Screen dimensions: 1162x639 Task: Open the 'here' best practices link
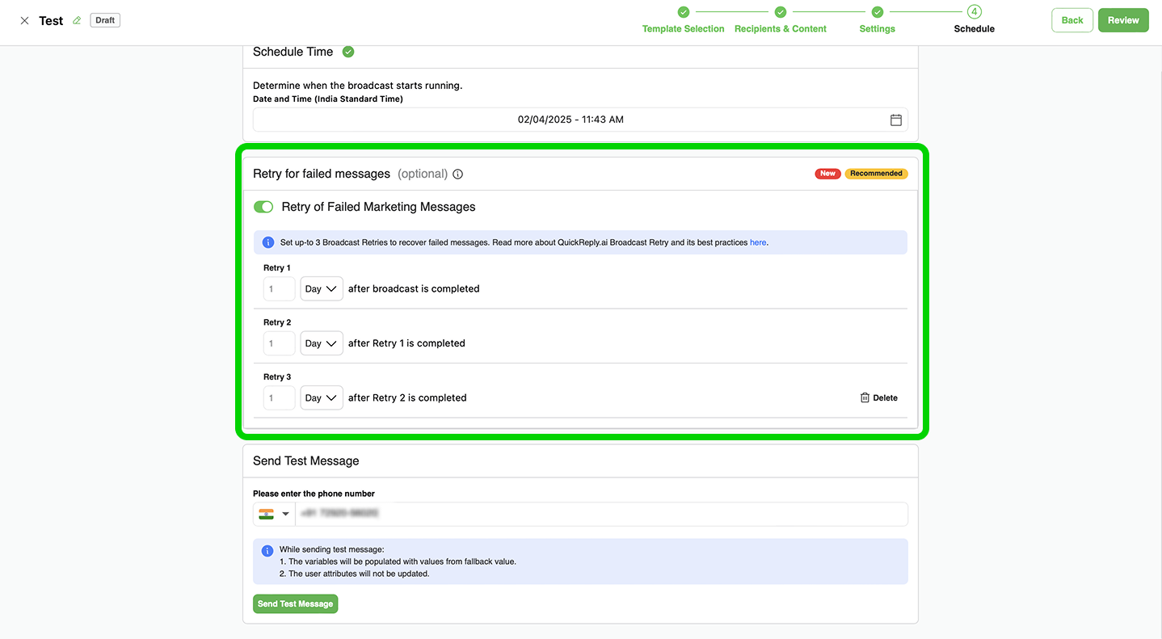click(x=757, y=242)
